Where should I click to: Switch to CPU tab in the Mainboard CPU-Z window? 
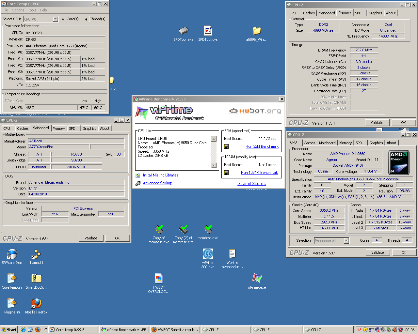click(7, 129)
